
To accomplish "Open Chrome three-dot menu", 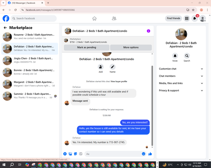I will tap(207, 10).
